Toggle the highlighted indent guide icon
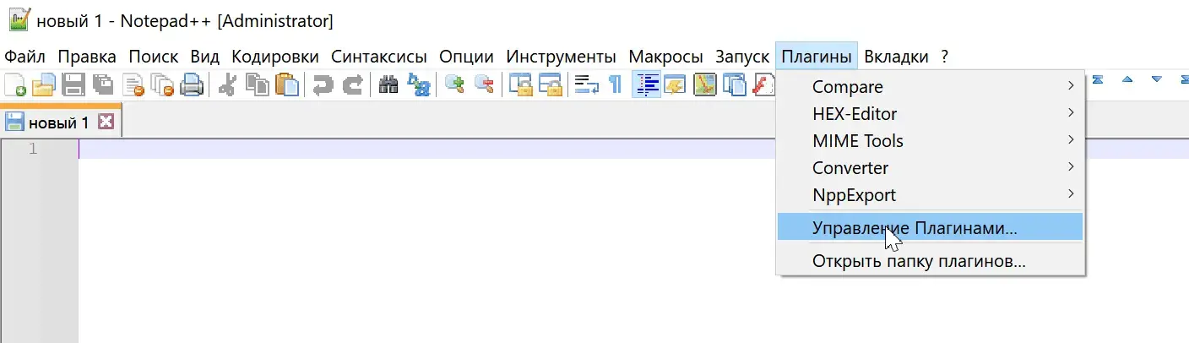The image size is (1189, 343). pos(646,84)
